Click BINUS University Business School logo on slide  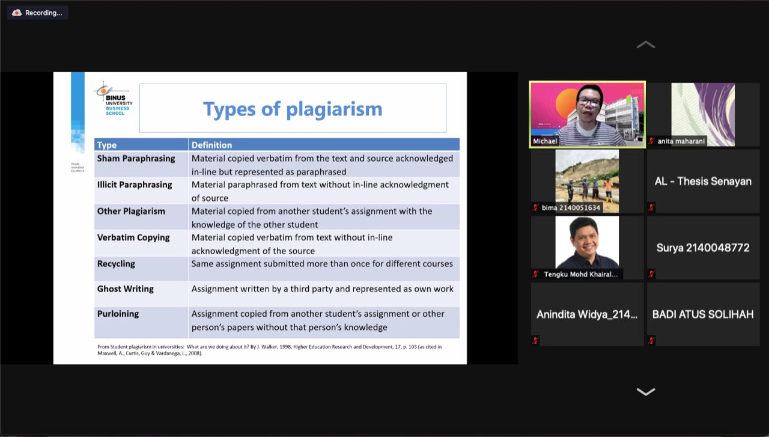tap(113, 100)
